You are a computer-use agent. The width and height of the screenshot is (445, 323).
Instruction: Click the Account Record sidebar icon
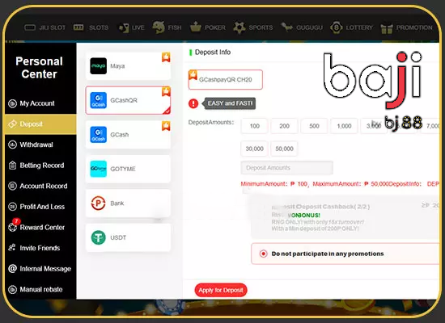(x=12, y=187)
